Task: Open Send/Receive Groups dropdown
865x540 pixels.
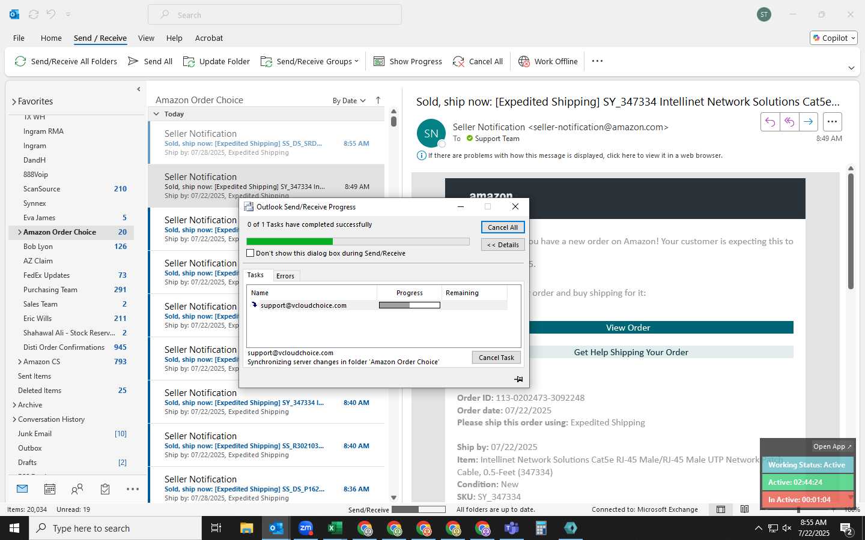Action: [309, 61]
